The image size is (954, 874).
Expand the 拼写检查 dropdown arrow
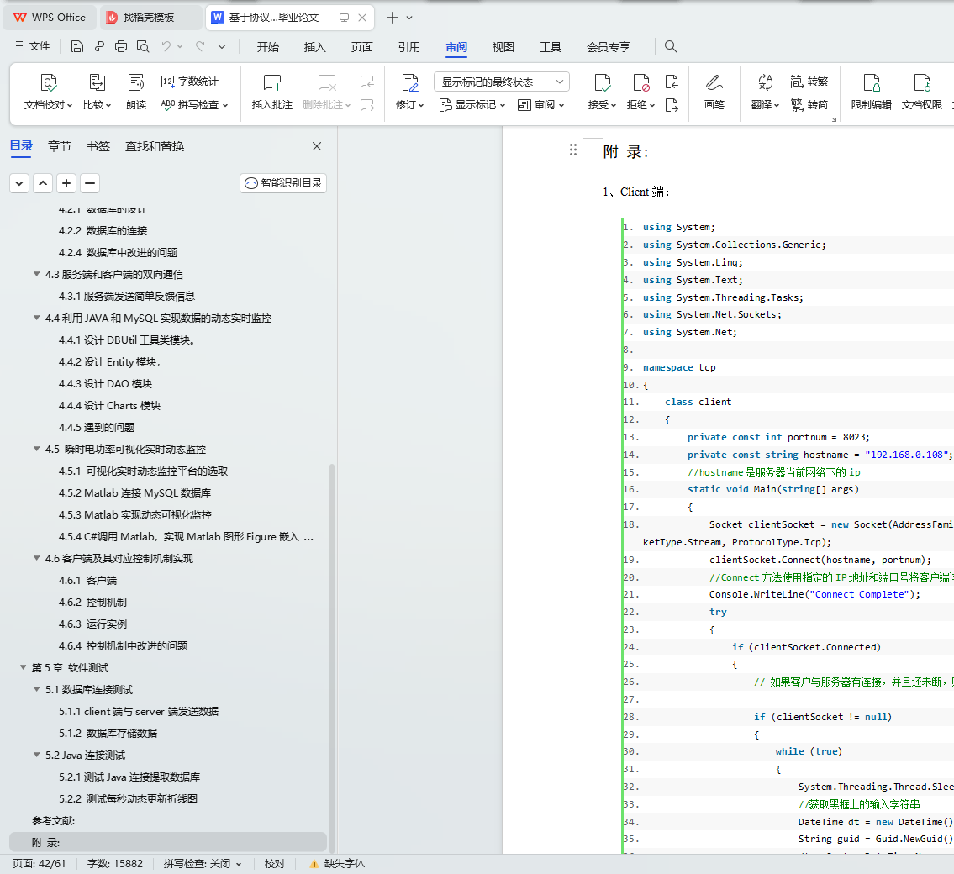226,105
